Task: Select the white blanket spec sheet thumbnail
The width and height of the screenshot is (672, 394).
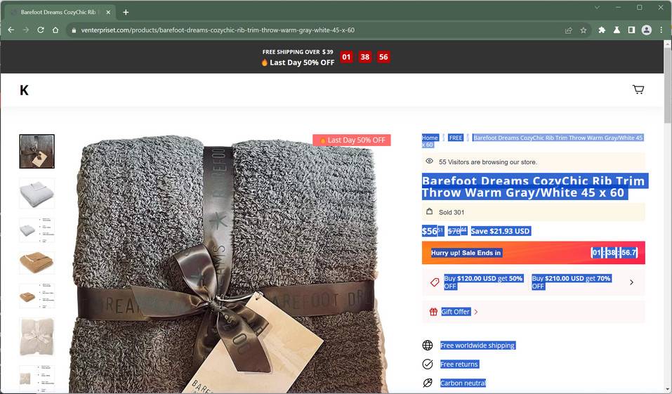Action: [37, 230]
